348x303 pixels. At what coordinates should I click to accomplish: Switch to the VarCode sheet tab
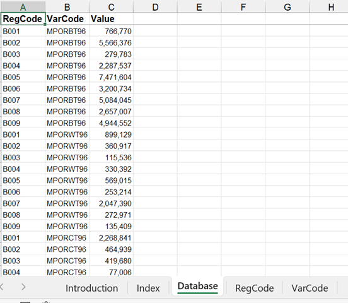coord(310,288)
